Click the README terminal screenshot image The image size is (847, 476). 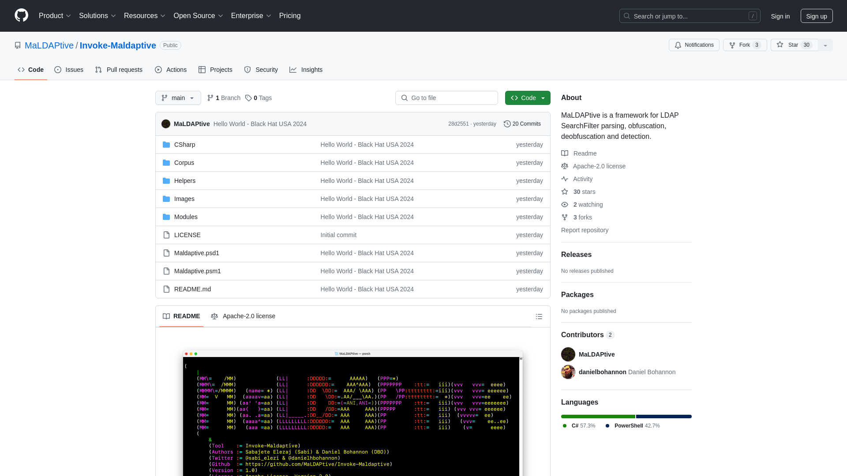click(353, 413)
